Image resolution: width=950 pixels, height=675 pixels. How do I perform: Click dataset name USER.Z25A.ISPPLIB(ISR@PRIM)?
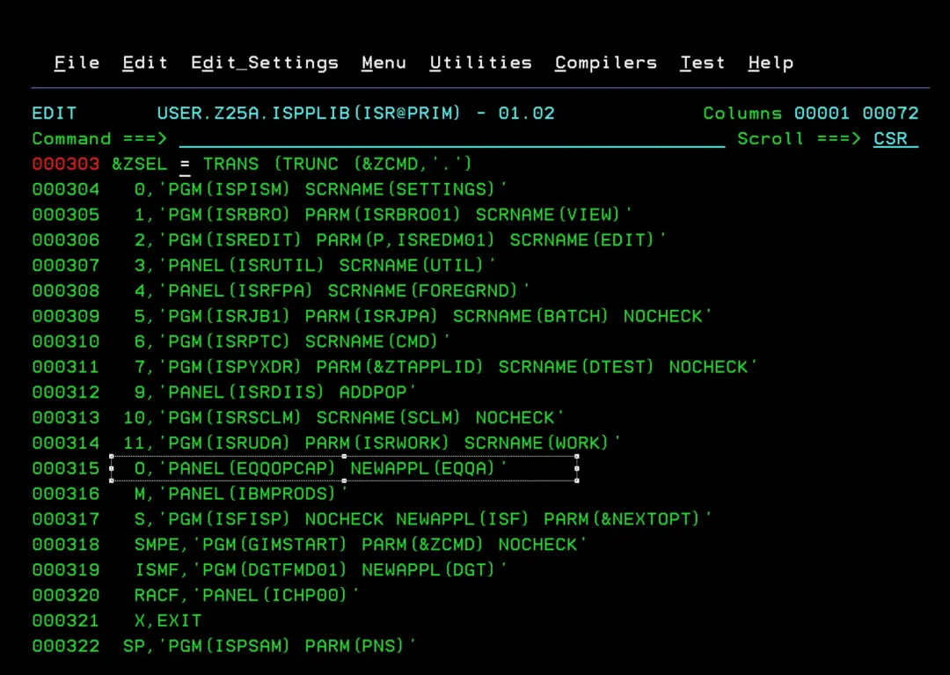pos(309,114)
